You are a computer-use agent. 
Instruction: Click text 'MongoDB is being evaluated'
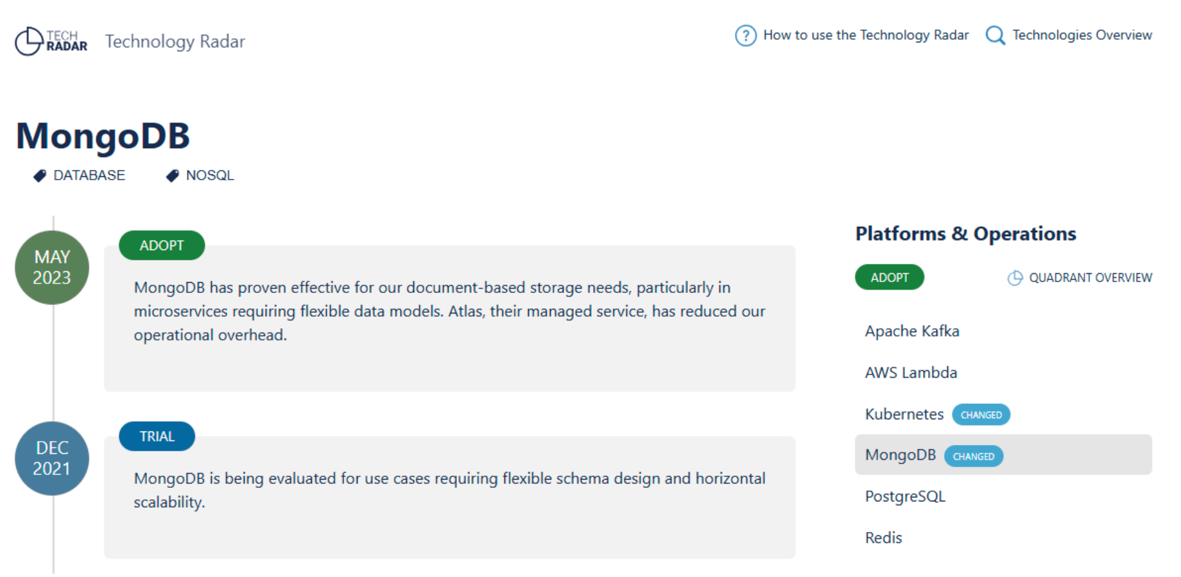235,478
